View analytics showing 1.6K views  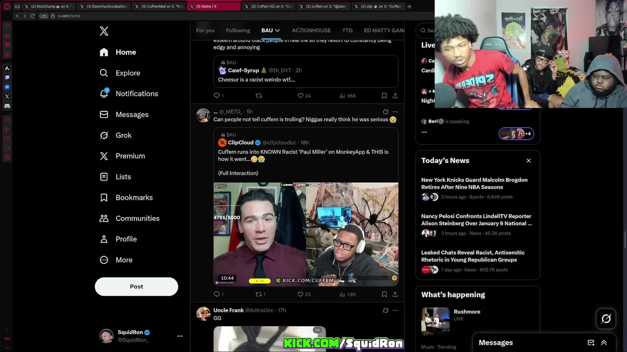[x=347, y=294]
